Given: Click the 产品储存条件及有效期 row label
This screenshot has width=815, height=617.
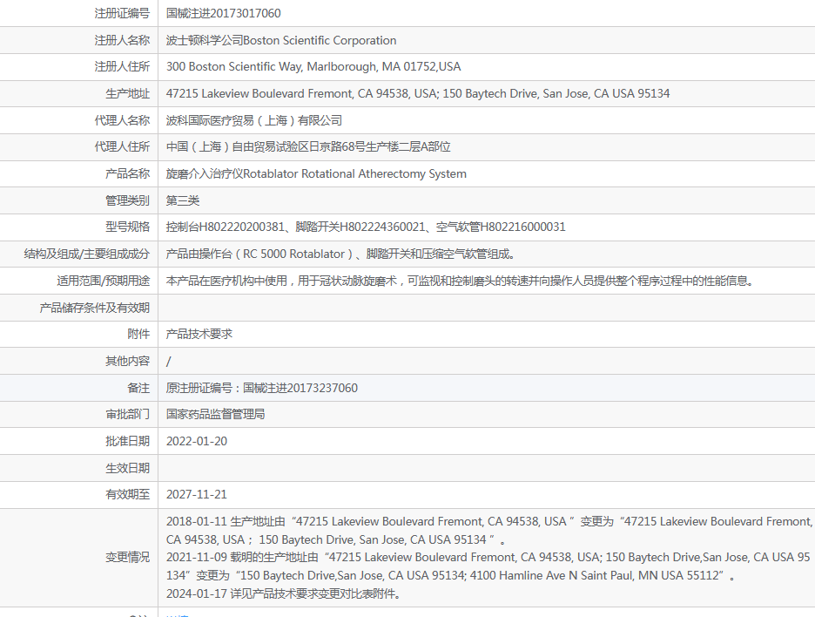Looking at the screenshot, I should click(x=95, y=308).
